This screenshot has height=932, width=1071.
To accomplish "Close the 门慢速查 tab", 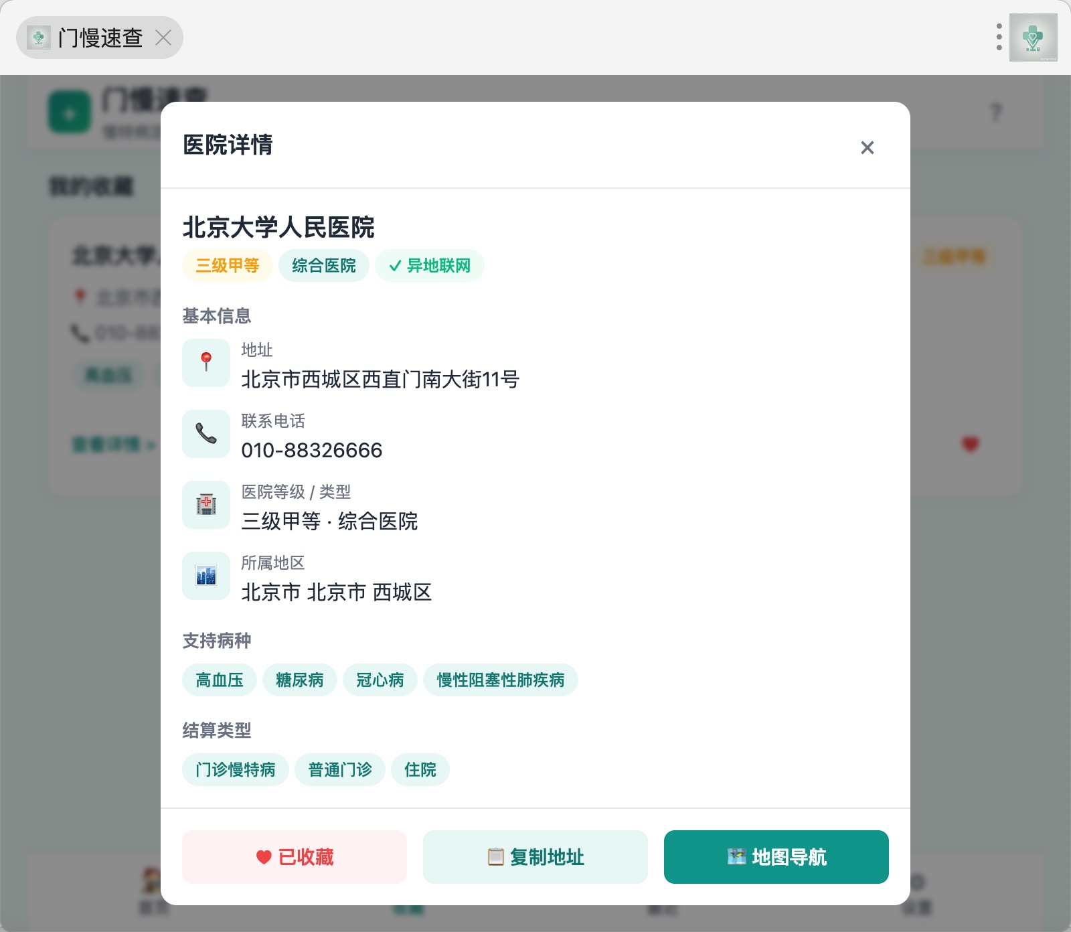I will tap(163, 37).
